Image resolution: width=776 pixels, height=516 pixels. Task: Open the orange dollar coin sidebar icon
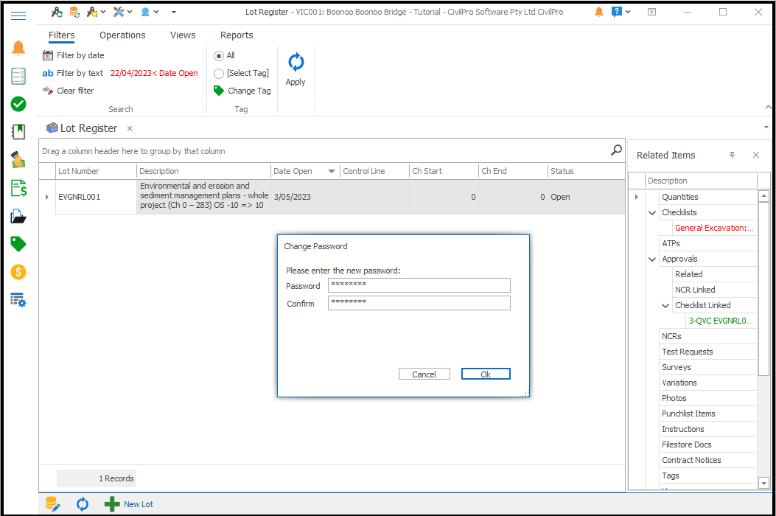[x=18, y=272]
